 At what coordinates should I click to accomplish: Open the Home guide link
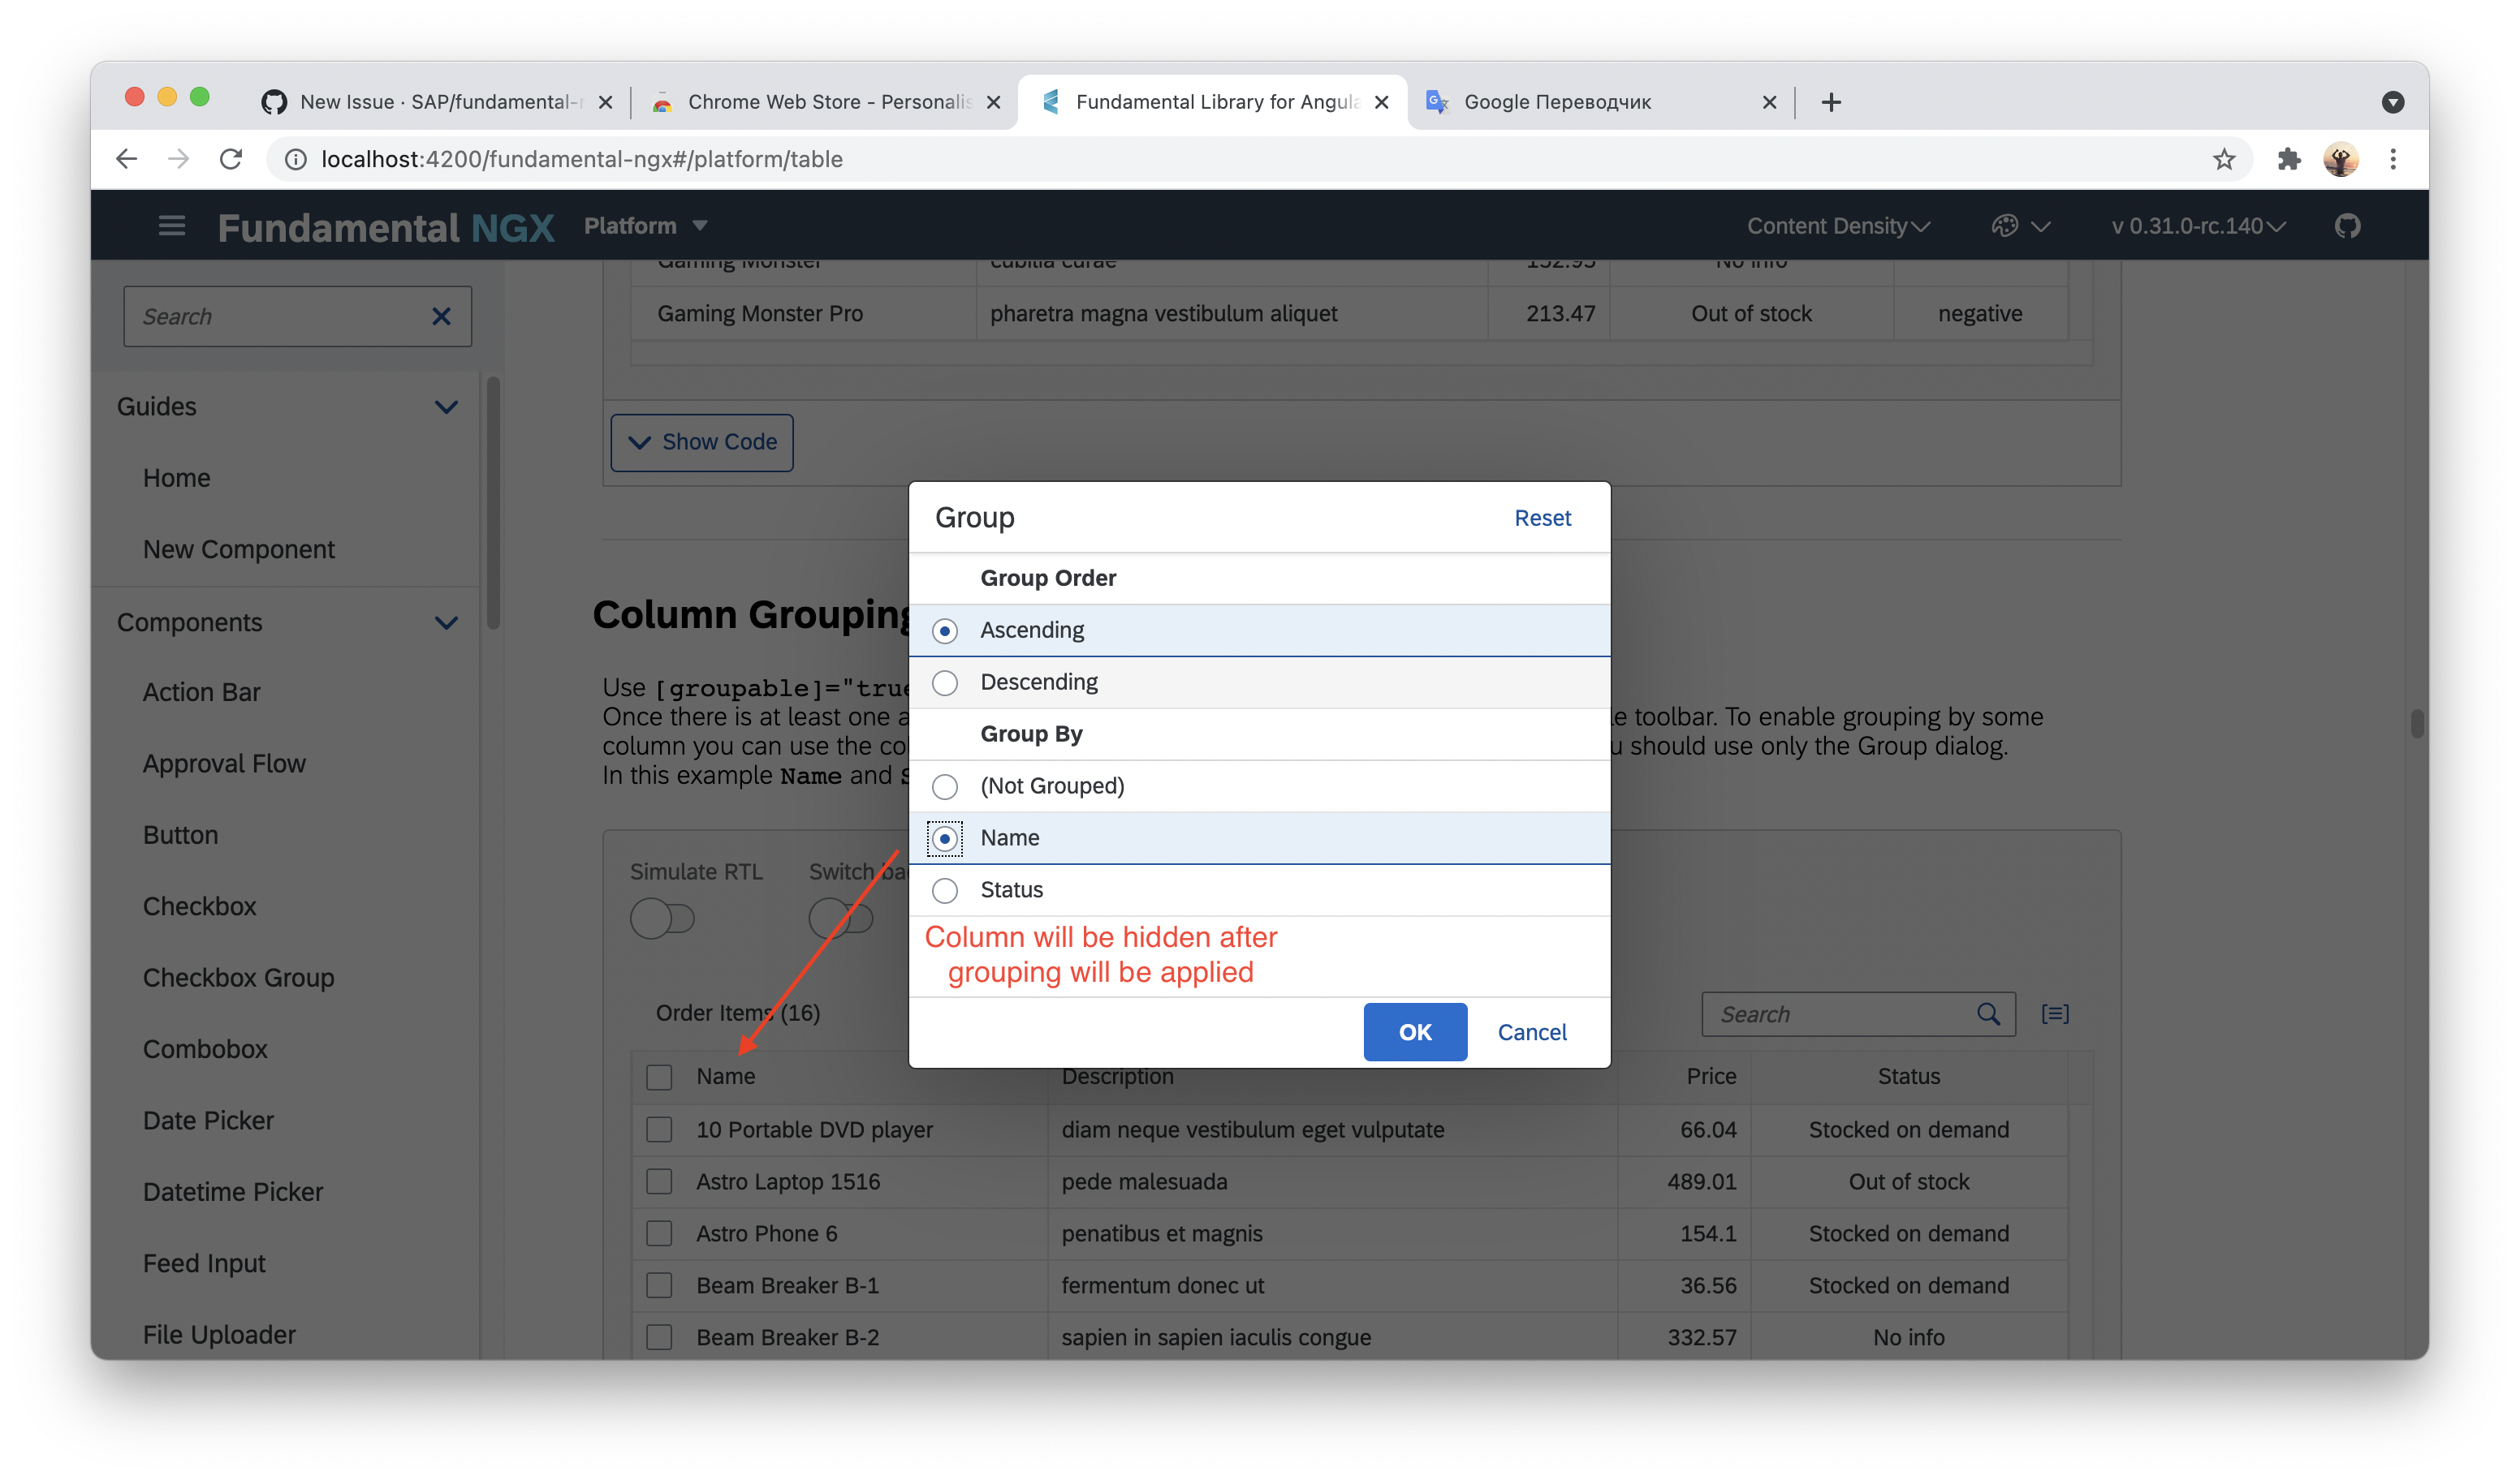point(177,478)
